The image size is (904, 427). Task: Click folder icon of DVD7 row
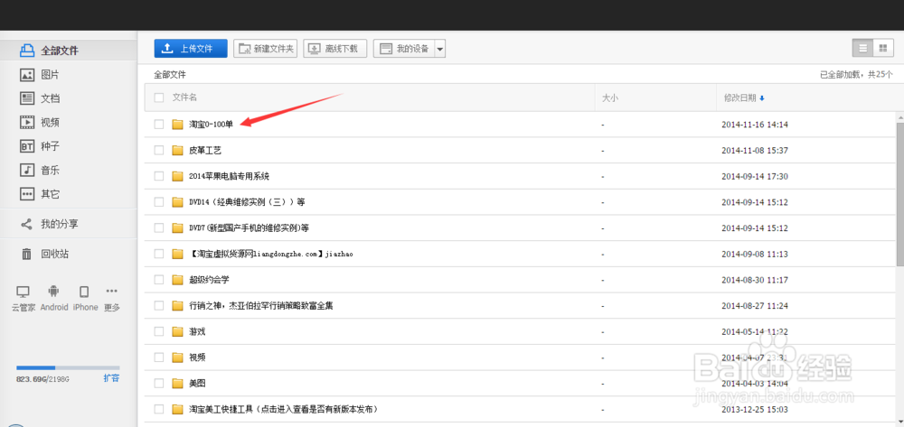[x=177, y=227]
